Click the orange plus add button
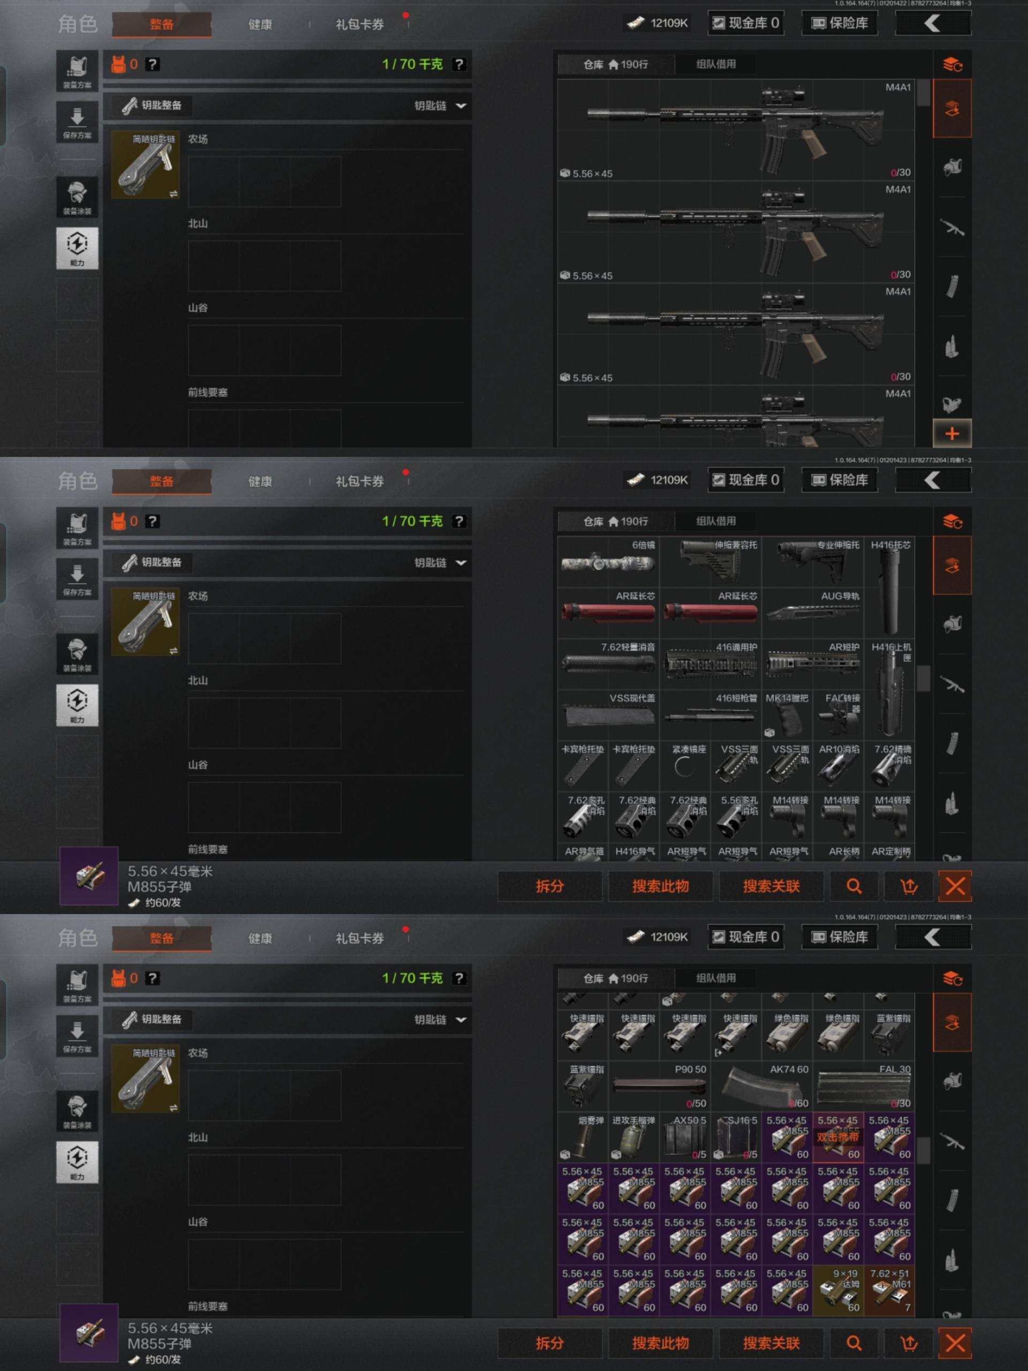1028x1371 pixels. click(x=952, y=433)
